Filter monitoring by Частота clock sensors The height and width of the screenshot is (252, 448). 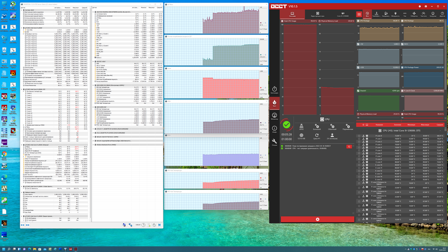click(424, 14)
